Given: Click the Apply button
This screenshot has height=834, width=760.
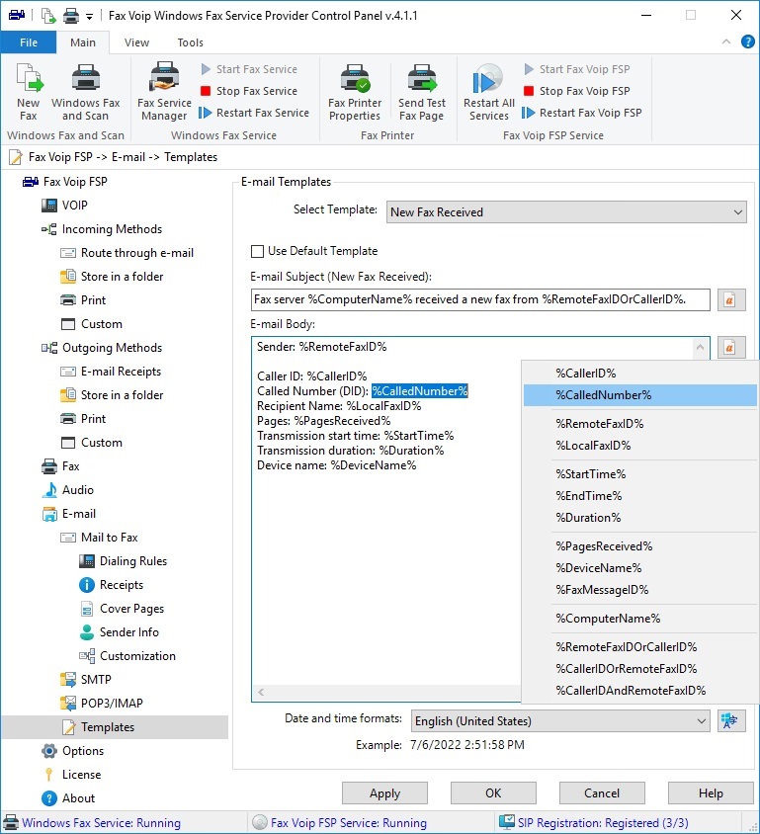Looking at the screenshot, I should point(384,793).
